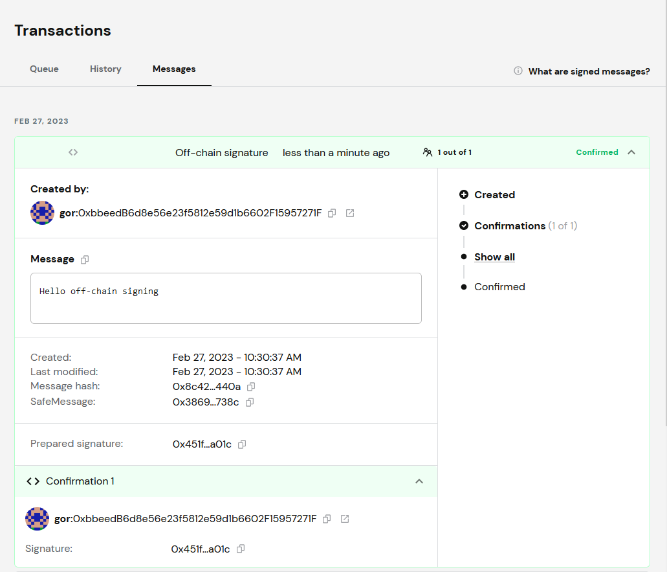Copy Confirmation 1 signer address
Image resolution: width=667 pixels, height=572 pixels.
point(327,519)
